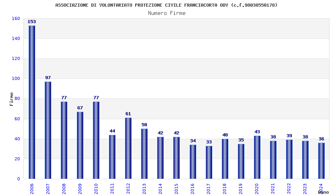The image size is (333, 196).
Task: Select the 2011 bar showing 44
Action: 112,157
